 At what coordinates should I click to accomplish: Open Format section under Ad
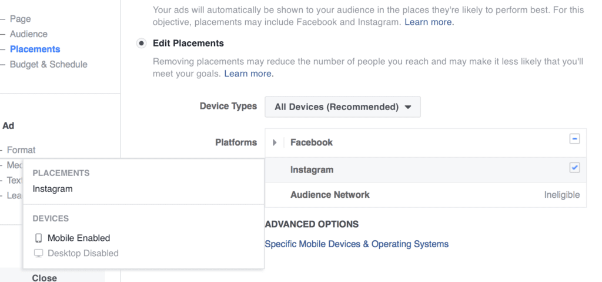21,150
